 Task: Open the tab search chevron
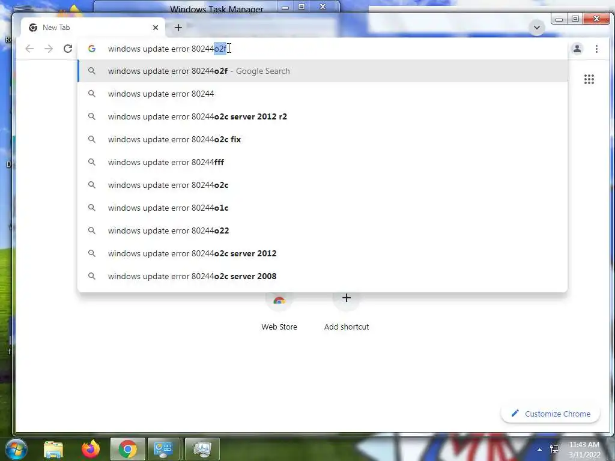(536, 28)
